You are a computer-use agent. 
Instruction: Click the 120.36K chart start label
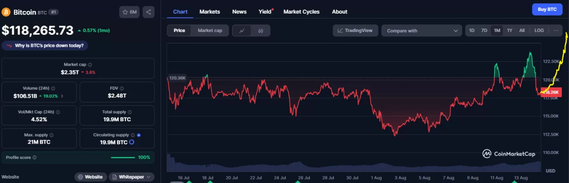pyautogui.click(x=177, y=78)
